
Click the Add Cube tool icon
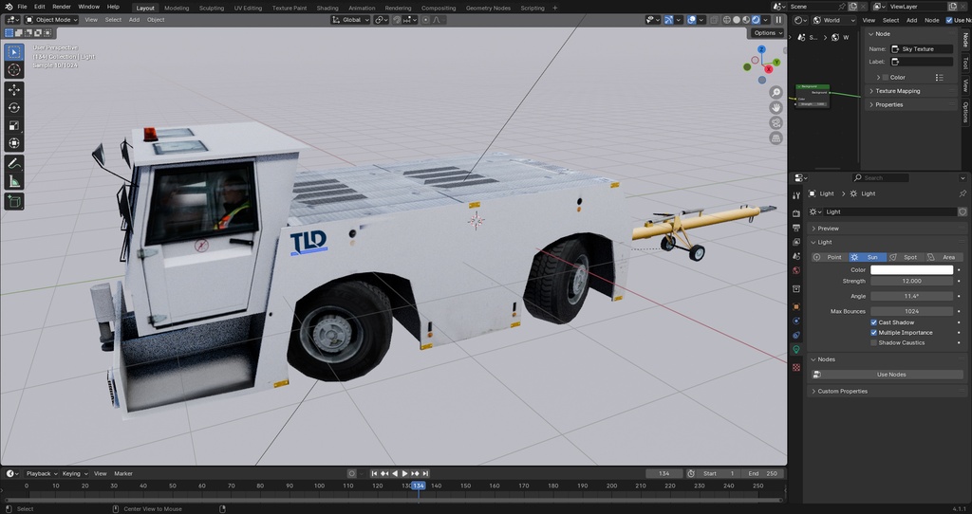tap(14, 201)
